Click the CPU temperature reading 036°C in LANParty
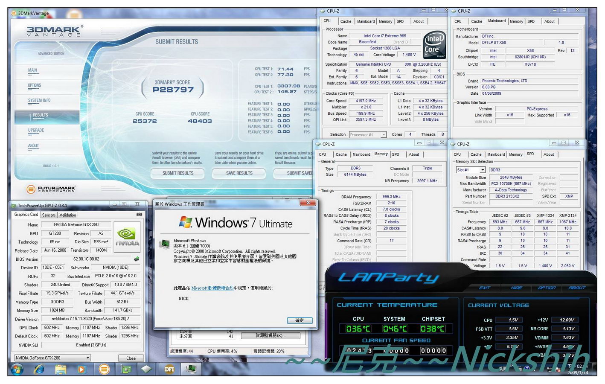 (358, 329)
